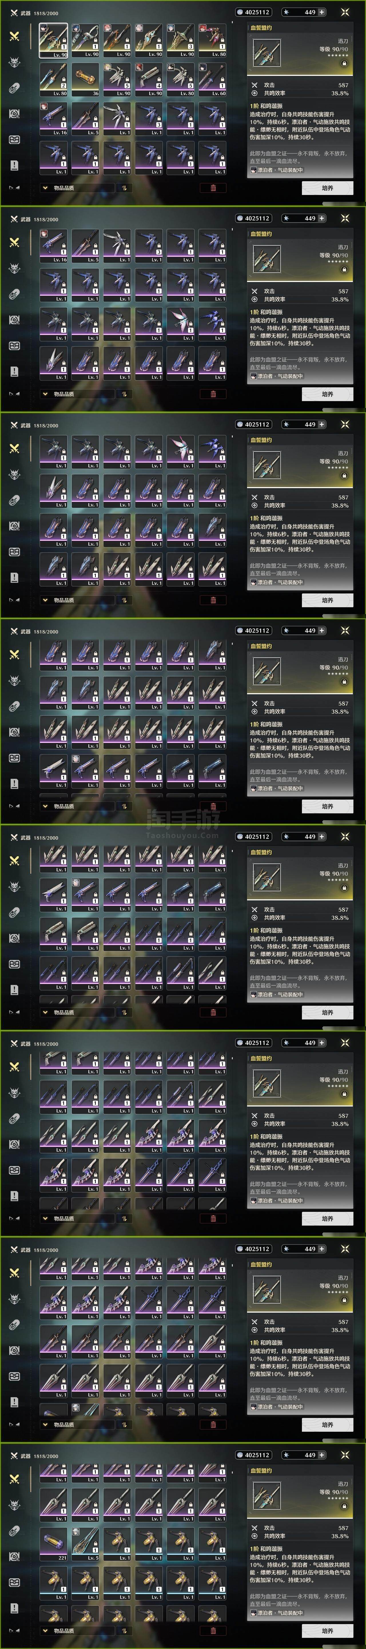
Task: Toggle the sort order arrows in top screenshot
Action: (124, 188)
